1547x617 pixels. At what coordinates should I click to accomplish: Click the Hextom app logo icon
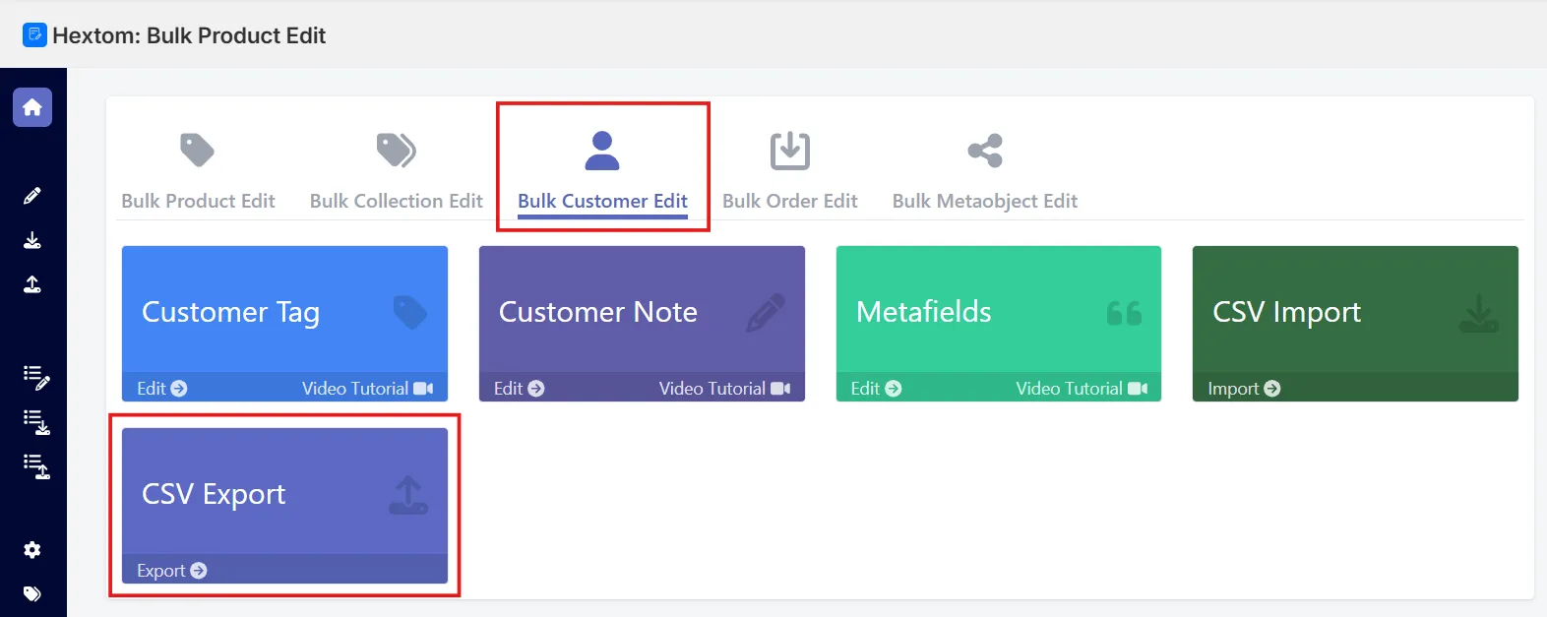[34, 35]
